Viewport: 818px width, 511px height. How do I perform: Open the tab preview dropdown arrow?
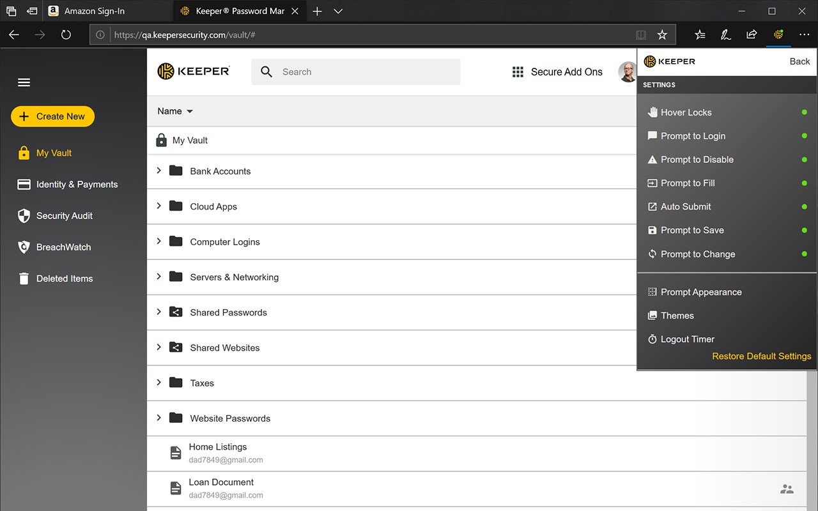pos(338,11)
